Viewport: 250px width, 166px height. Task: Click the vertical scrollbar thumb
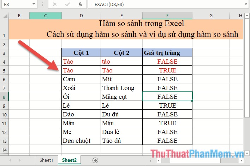coord(247,68)
